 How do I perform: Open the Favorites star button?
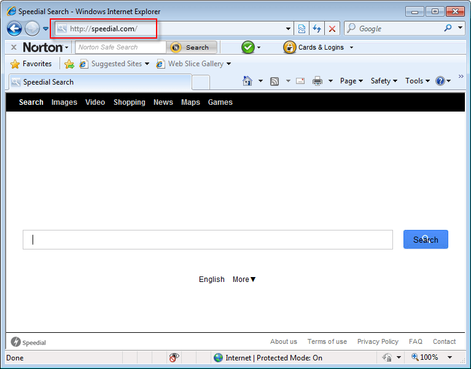(31, 64)
